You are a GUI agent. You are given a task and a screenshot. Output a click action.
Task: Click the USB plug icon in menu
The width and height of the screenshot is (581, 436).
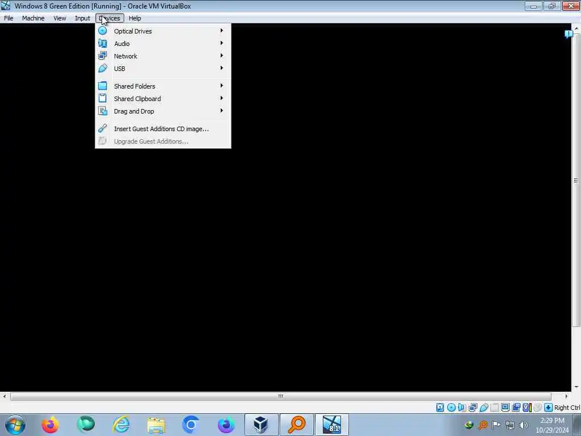(103, 69)
